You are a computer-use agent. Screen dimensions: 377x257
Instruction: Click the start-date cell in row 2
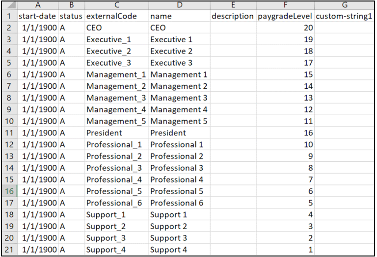pyautogui.click(x=38, y=27)
